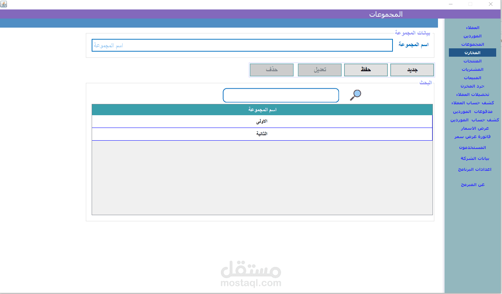The height and width of the screenshot is (294, 502).
Task: Open جرد المخزن in the sidebar
Action: [473, 86]
